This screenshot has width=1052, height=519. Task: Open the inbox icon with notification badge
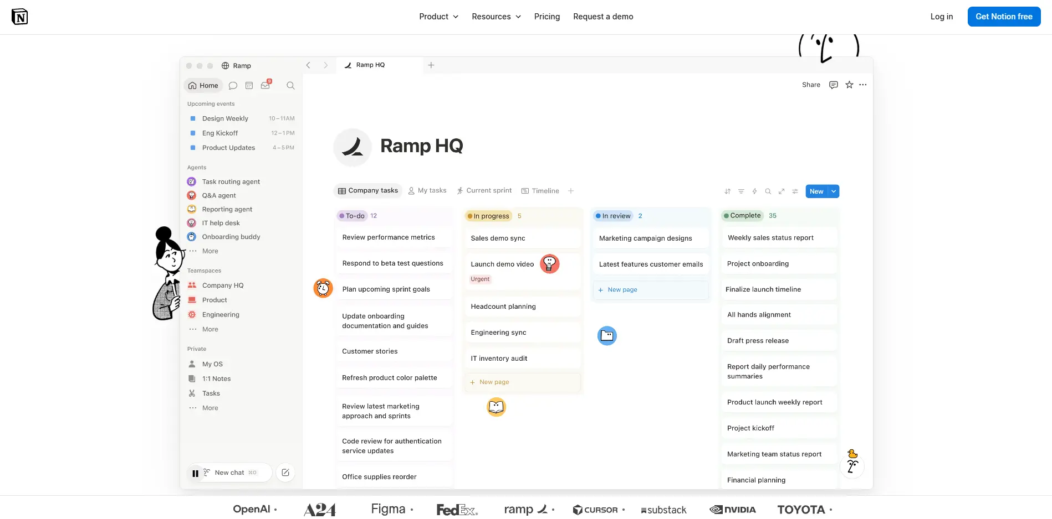tap(265, 85)
